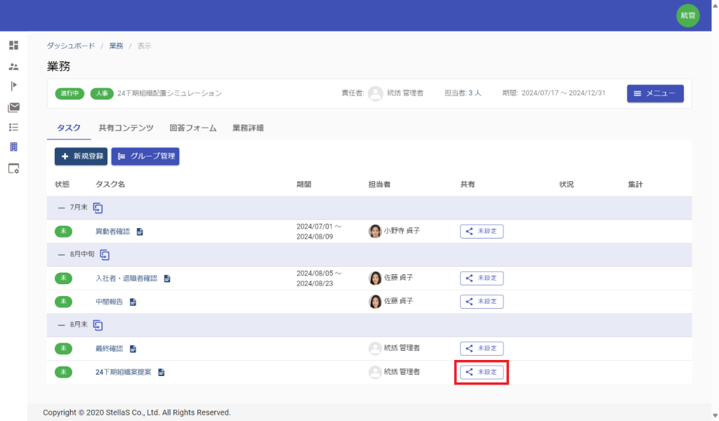Open the mail icon in sidebar
The height and width of the screenshot is (421, 719).
coord(13,107)
